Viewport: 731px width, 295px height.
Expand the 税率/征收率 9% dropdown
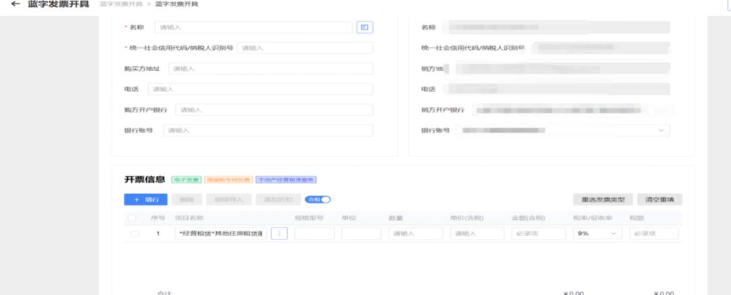point(597,233)
